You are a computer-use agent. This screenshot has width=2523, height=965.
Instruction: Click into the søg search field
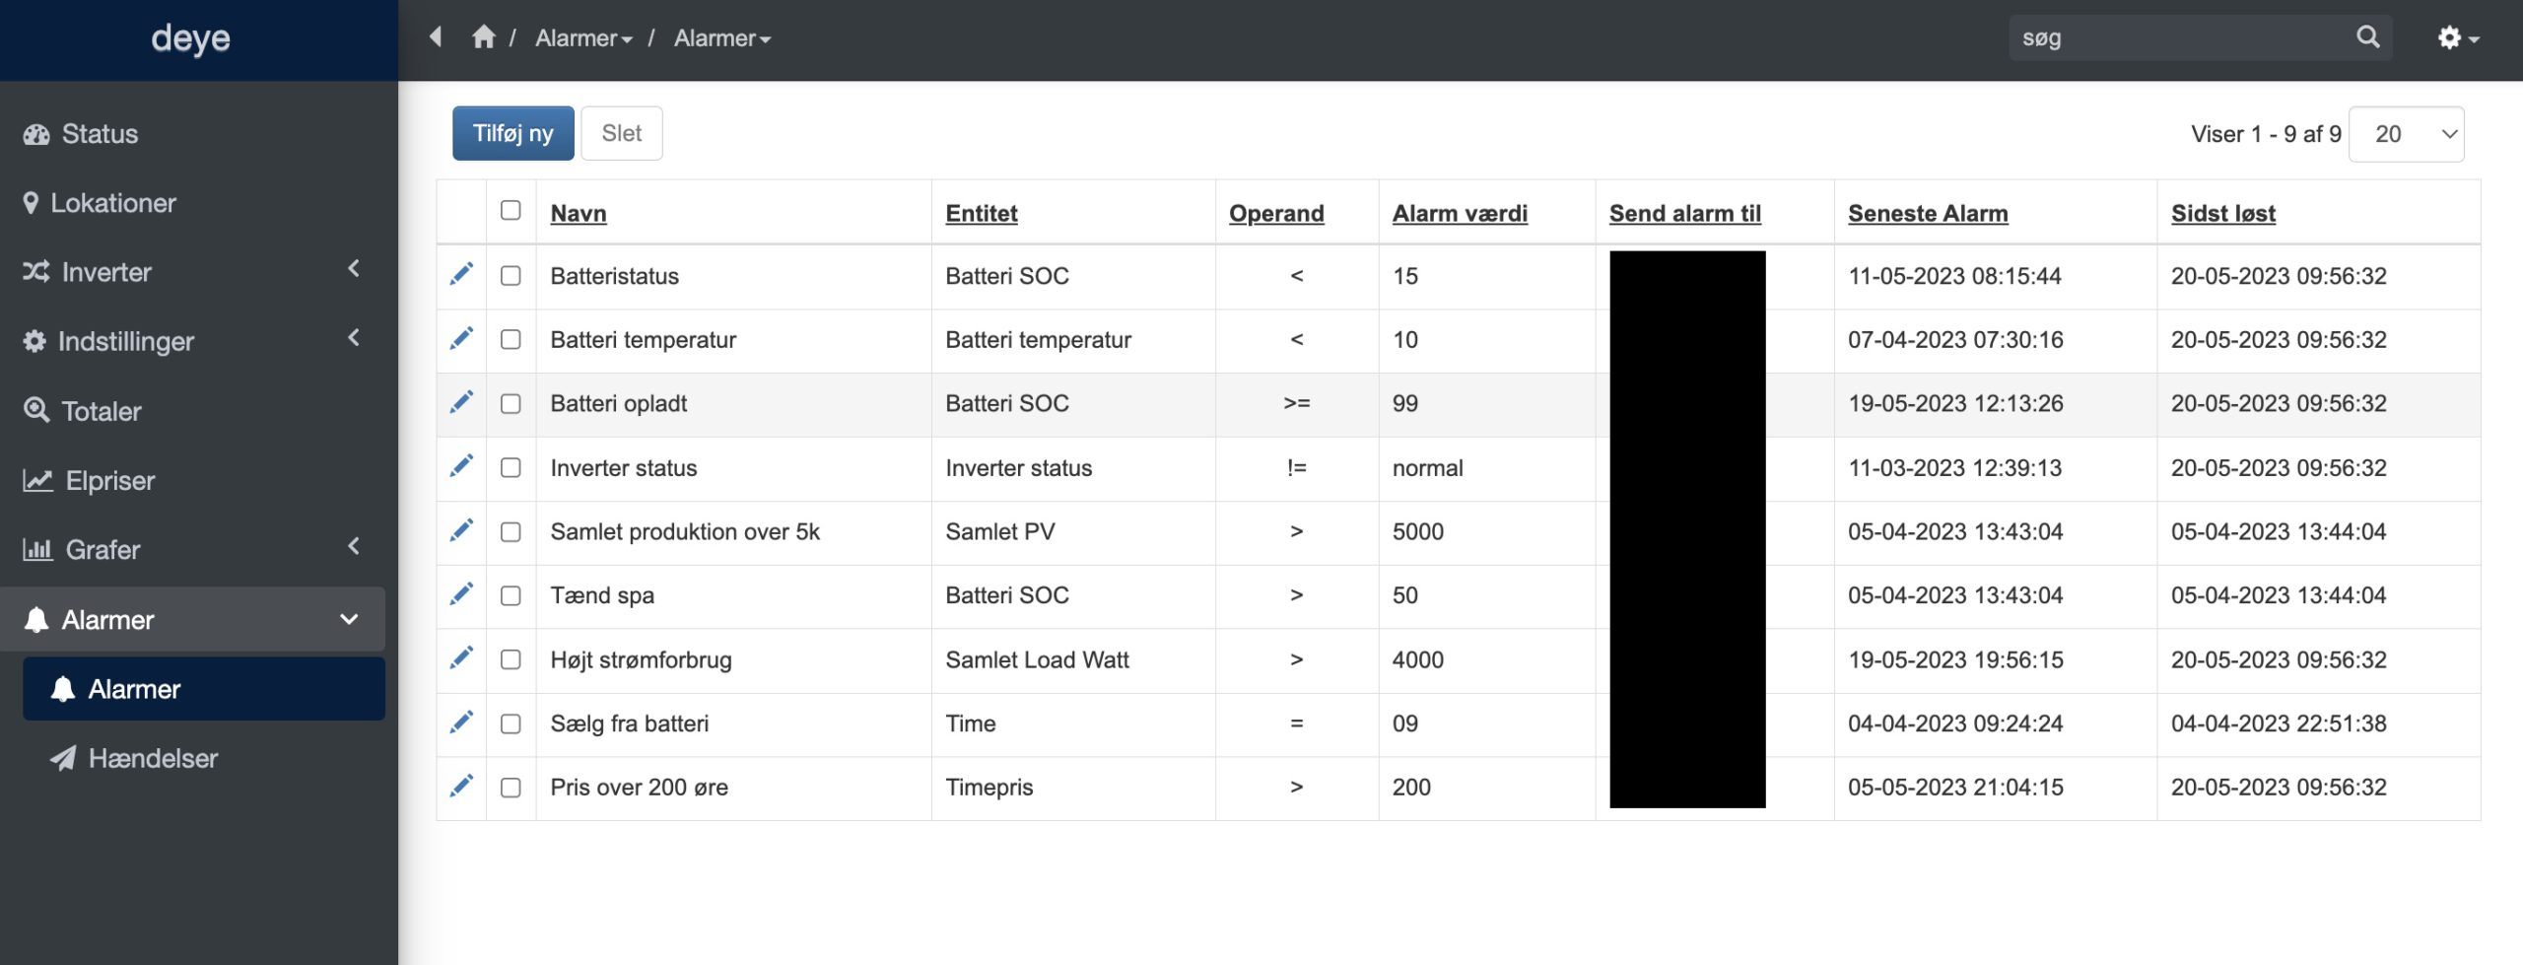click(x=2178, y=38)
